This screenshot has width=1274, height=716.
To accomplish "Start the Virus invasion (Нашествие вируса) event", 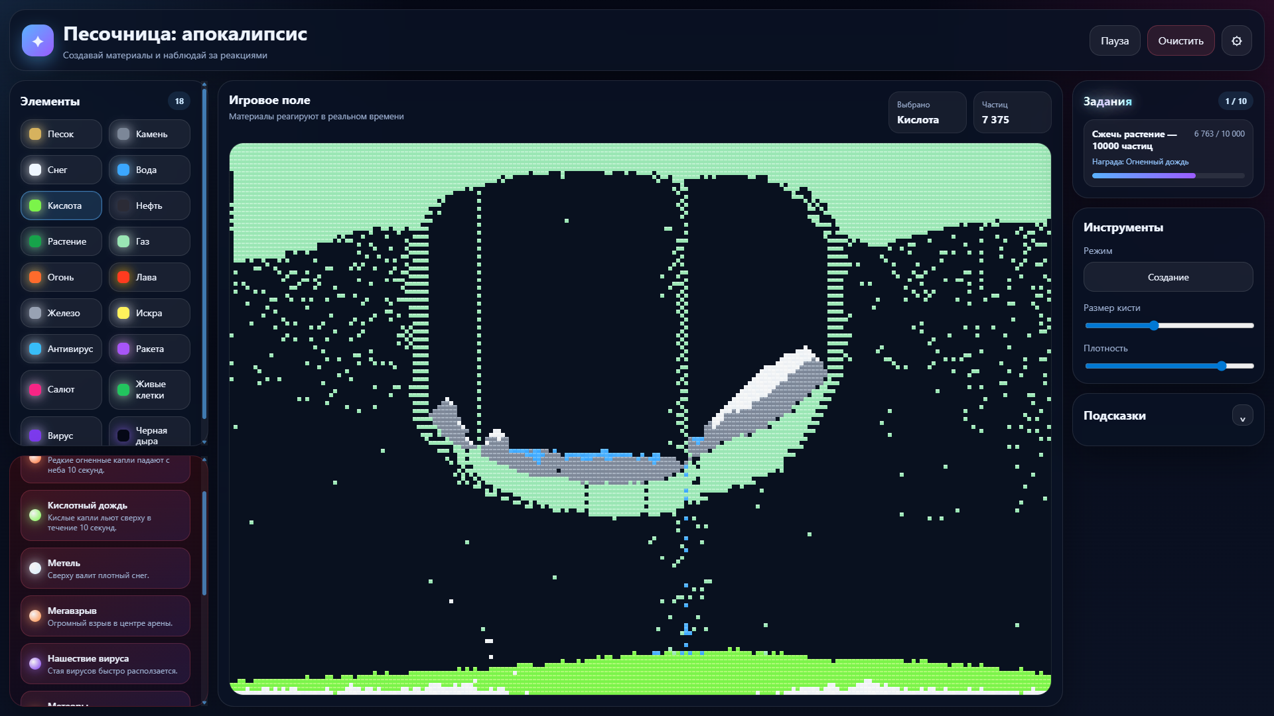I will pyautogui.click(x=106, y=664).
